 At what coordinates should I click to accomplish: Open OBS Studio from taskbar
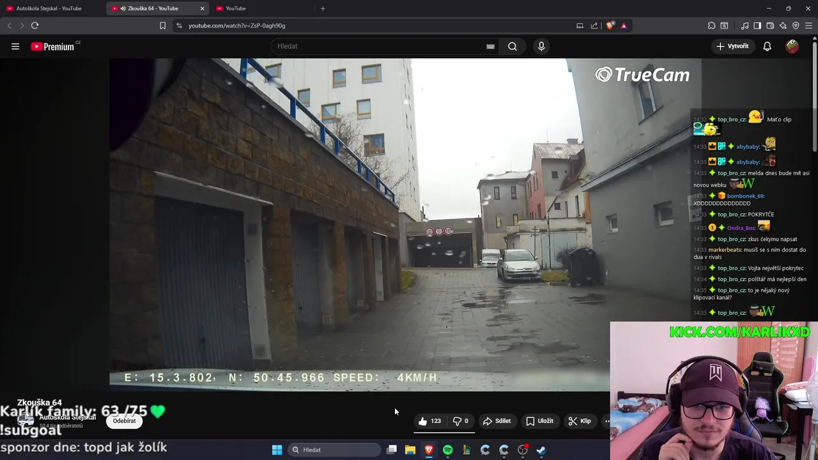523,450
